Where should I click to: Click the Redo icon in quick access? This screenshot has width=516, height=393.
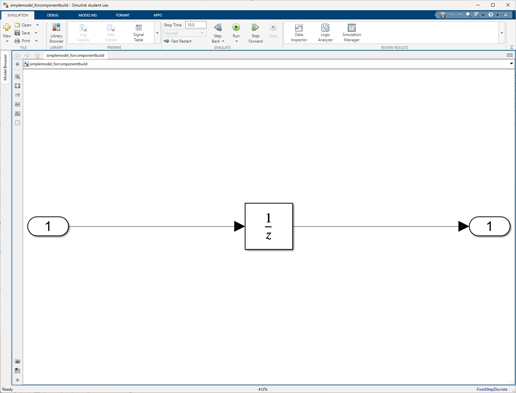click(x=460, y=15)
